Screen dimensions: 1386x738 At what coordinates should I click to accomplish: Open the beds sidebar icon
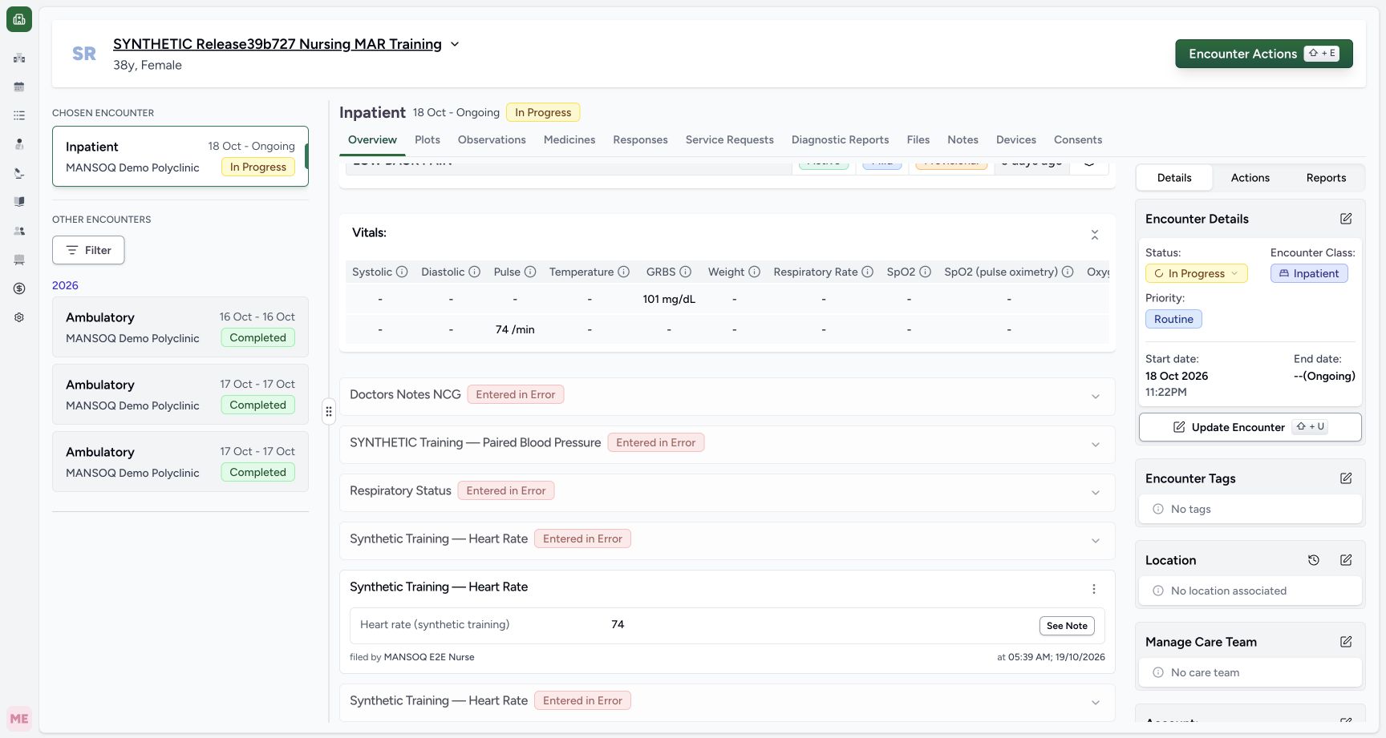19,260
